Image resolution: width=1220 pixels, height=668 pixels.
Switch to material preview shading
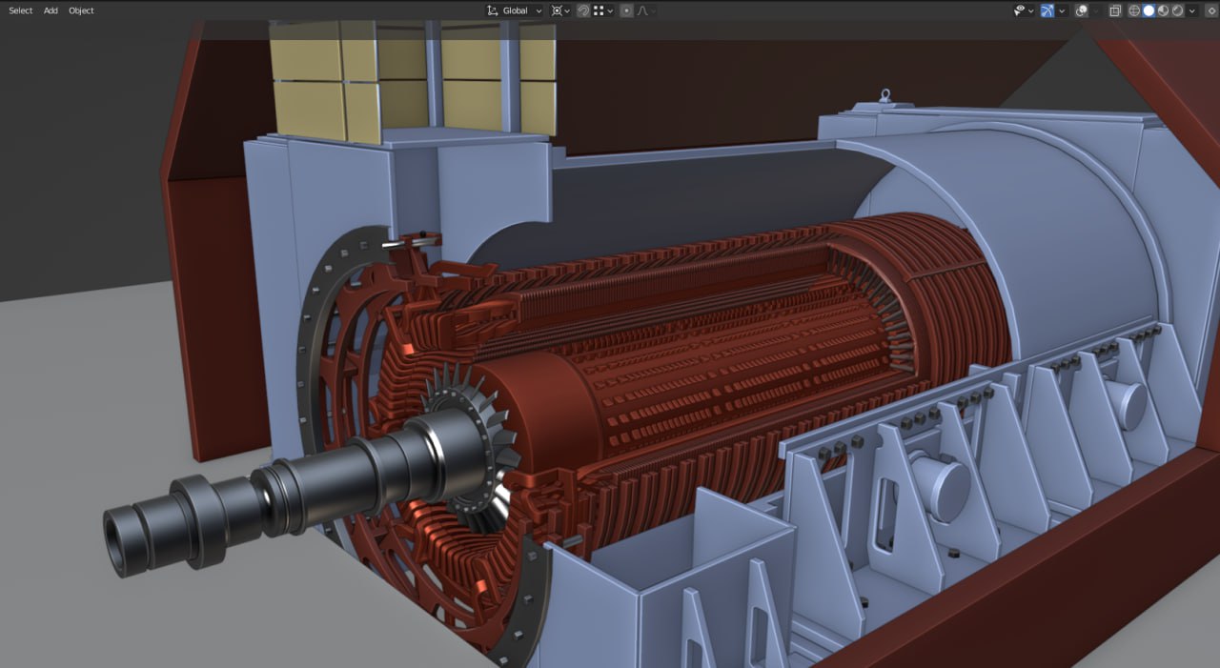[1163, 10]
